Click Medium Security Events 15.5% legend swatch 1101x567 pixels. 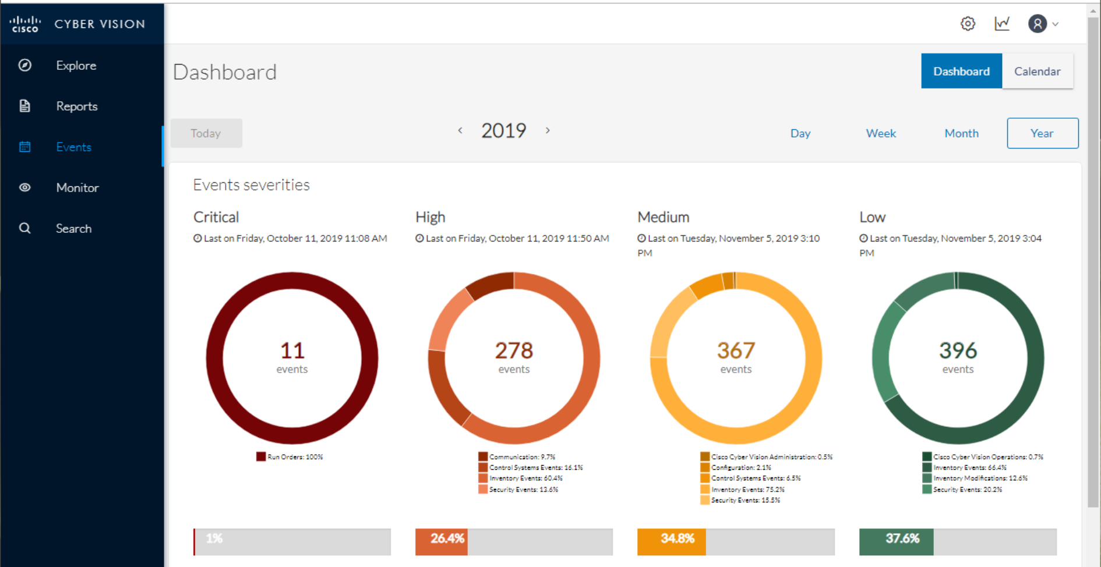tap(705, 500)
